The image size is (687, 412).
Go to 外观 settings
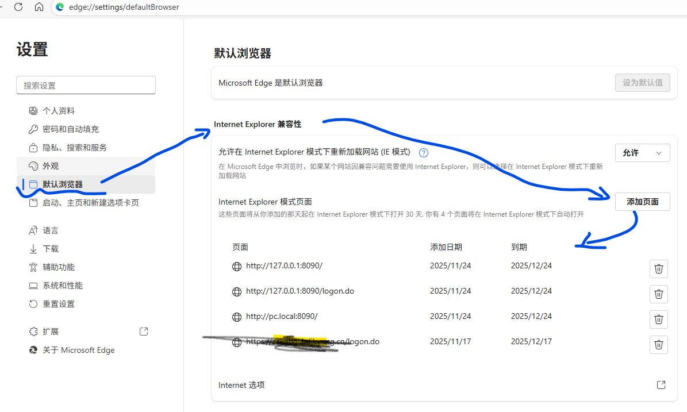51,166
